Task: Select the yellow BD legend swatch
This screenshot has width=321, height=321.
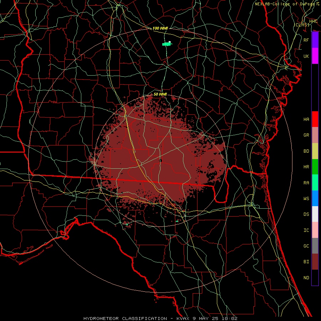Action: [x=315, y=151]
